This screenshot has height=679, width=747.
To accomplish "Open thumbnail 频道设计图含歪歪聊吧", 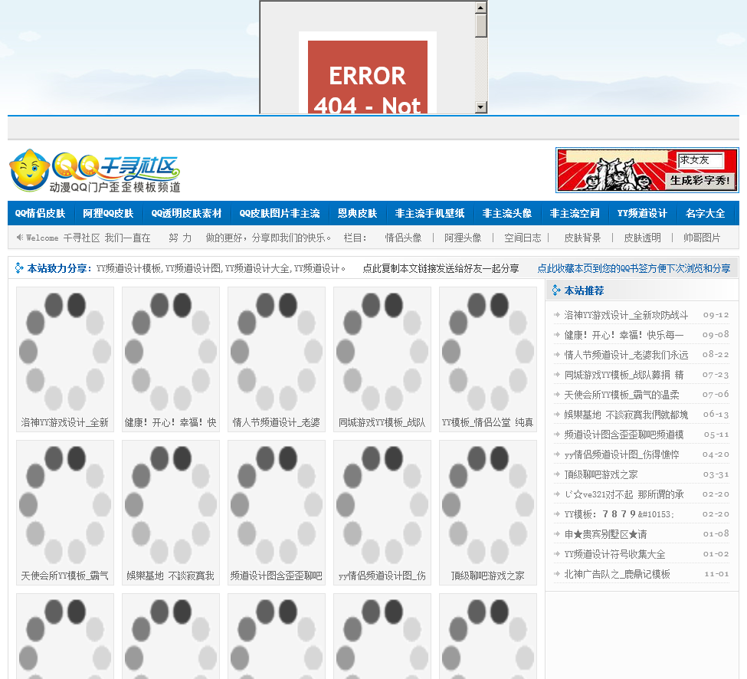I will coord(277,513).
